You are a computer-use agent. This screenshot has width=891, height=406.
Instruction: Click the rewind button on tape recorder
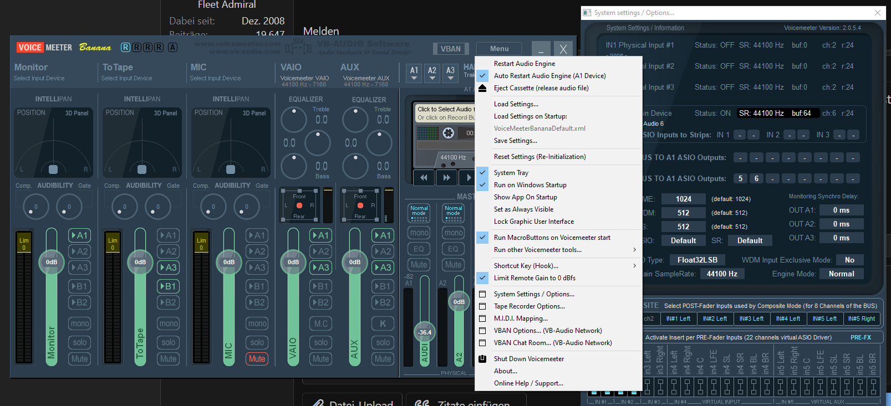[424, 178]
